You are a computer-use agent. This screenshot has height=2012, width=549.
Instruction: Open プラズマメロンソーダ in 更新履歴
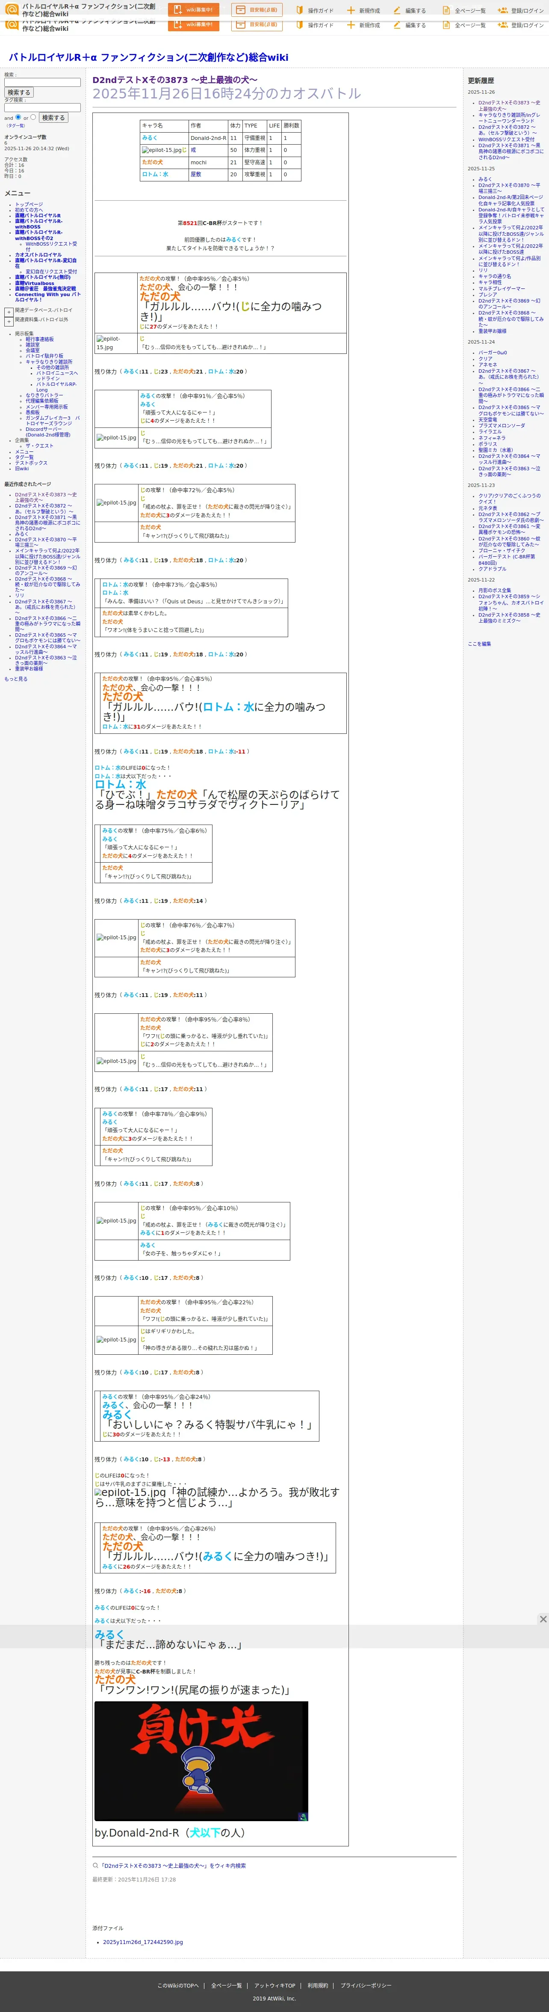(x=502, y=426)
